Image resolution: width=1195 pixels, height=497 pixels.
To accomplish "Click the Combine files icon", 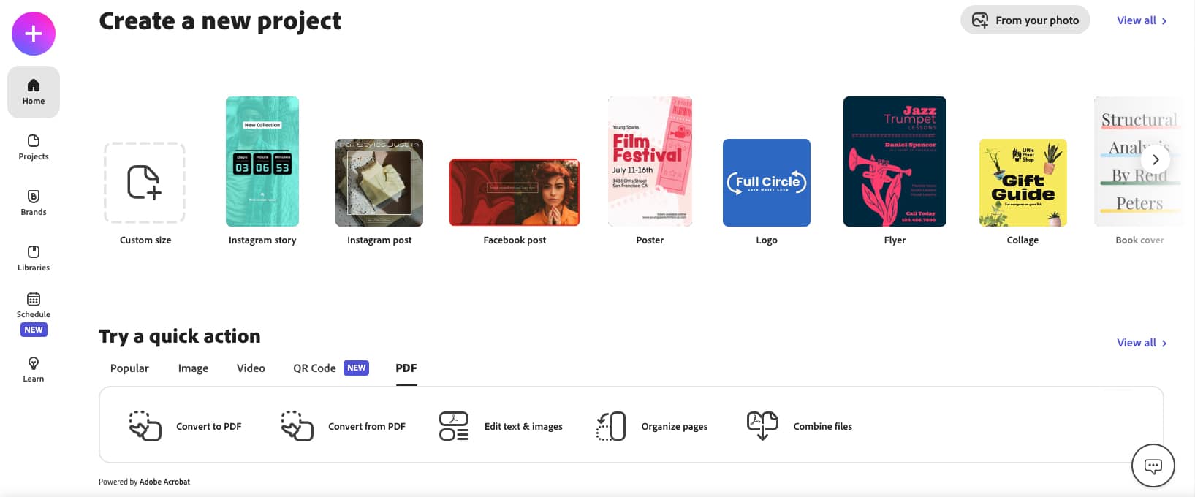I will coord(762,426).
